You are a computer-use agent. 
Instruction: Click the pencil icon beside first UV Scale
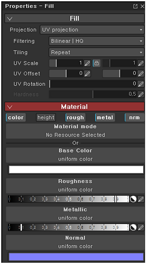click(x=87, y=63)
